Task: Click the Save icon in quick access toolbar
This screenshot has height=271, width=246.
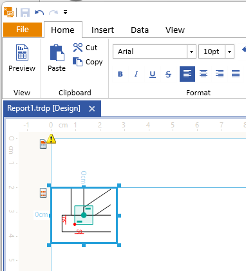Action: (x=25, y=12)
